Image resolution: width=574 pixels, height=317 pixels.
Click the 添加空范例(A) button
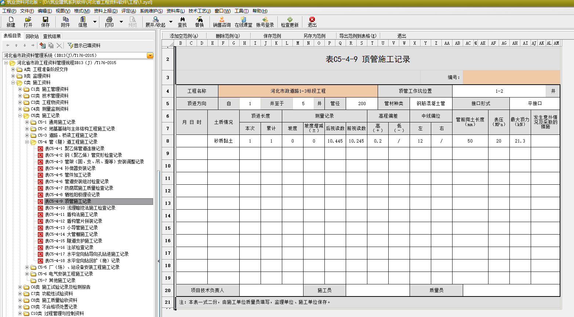[184, 36]
